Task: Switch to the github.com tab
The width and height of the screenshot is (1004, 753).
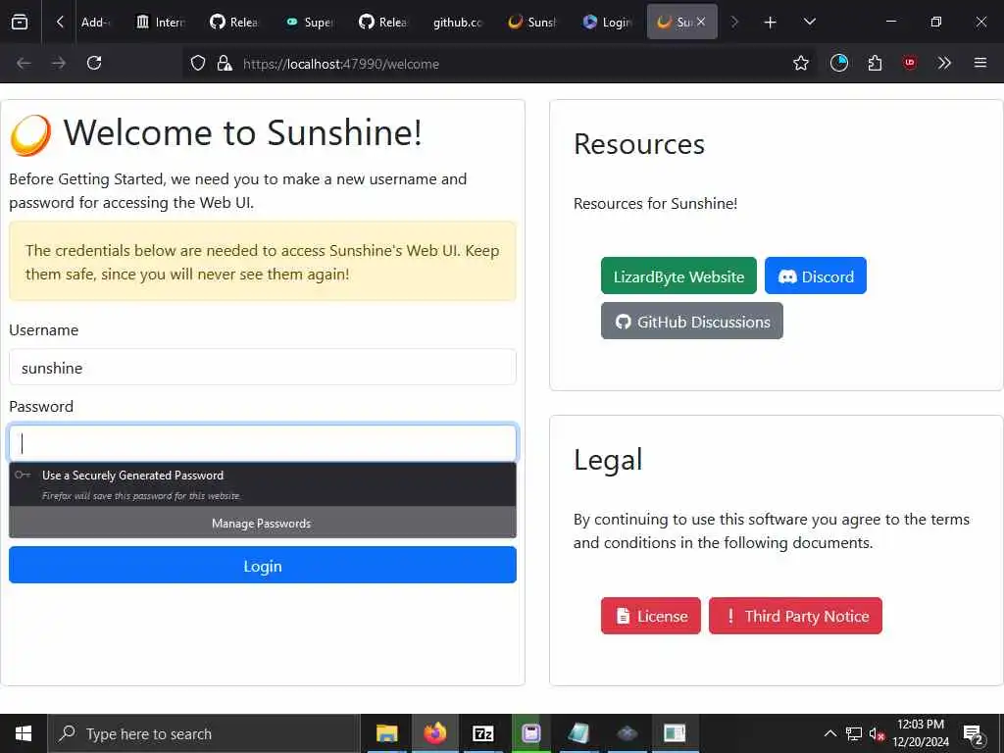Action: pos(459,22)
